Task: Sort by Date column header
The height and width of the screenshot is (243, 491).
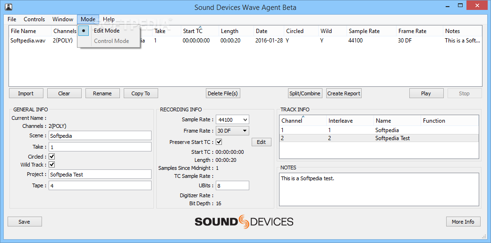Action: tap(269, 31)
